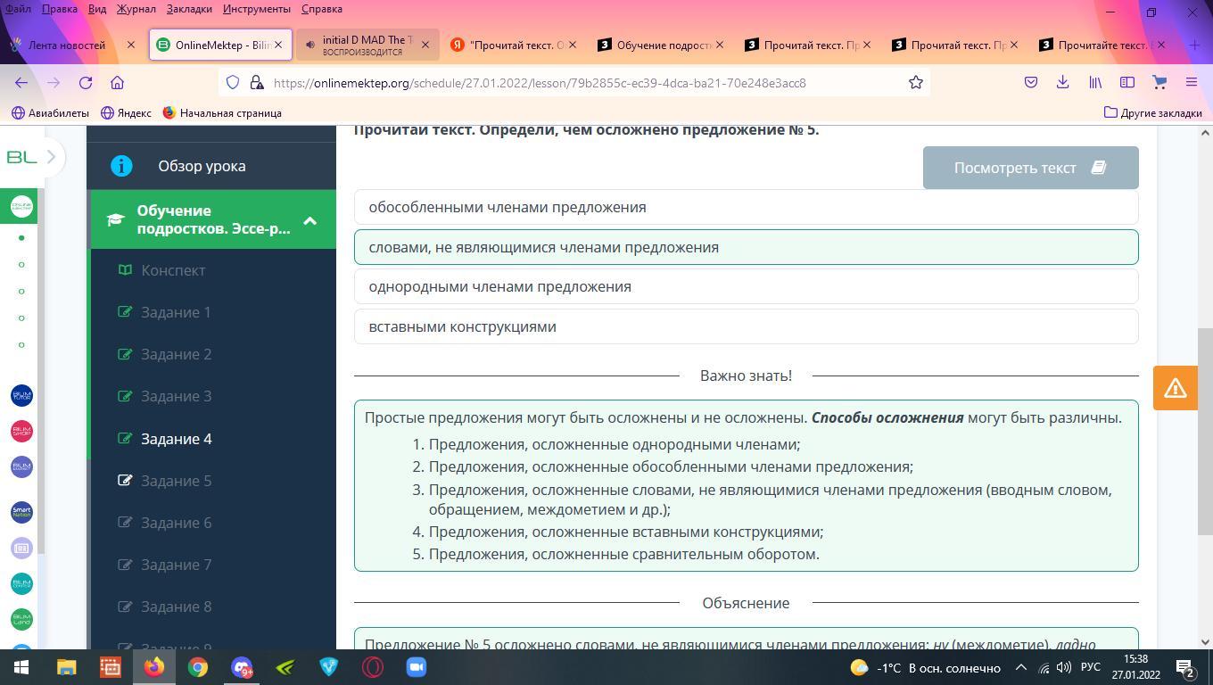Switch to initial D MAD playing tab
This screenshot has height=685, width=1213.
[x=367, y=45]
